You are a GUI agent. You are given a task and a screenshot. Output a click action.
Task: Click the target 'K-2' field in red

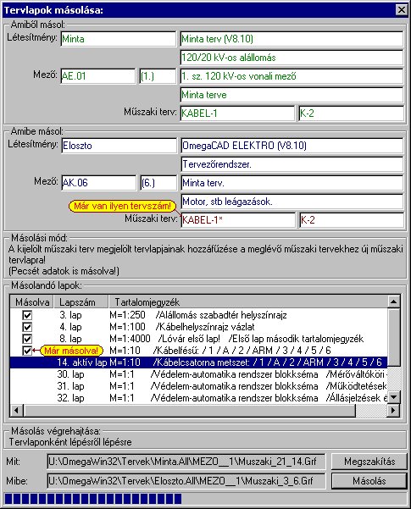352,220
